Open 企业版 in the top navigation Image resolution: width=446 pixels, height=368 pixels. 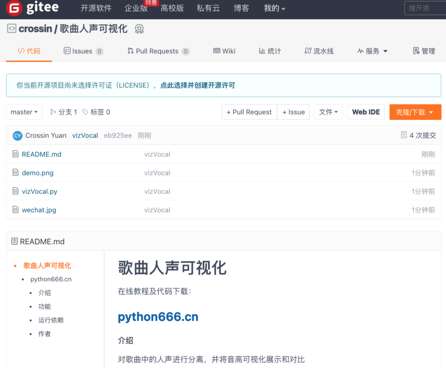(x=136, y=8)
